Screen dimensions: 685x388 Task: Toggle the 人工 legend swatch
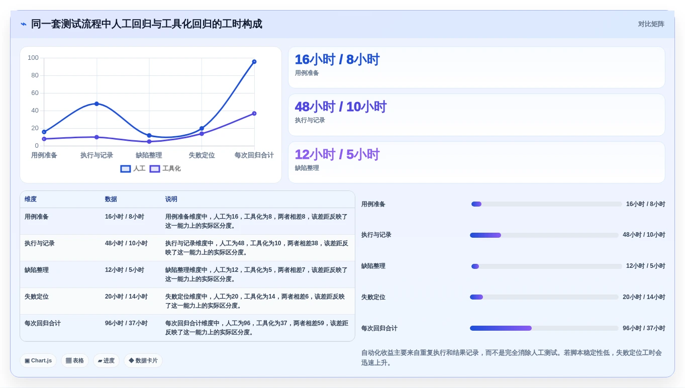[126, 169]
